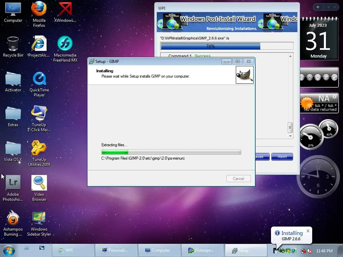The width and height of the screenshot is (343, 257).
Task: Switch to Computer taskbar button
Action: click(160, 250)
